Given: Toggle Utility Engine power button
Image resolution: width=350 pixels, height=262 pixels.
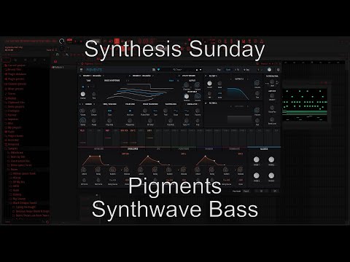Looking at the screenshot, I should [179, 76].
